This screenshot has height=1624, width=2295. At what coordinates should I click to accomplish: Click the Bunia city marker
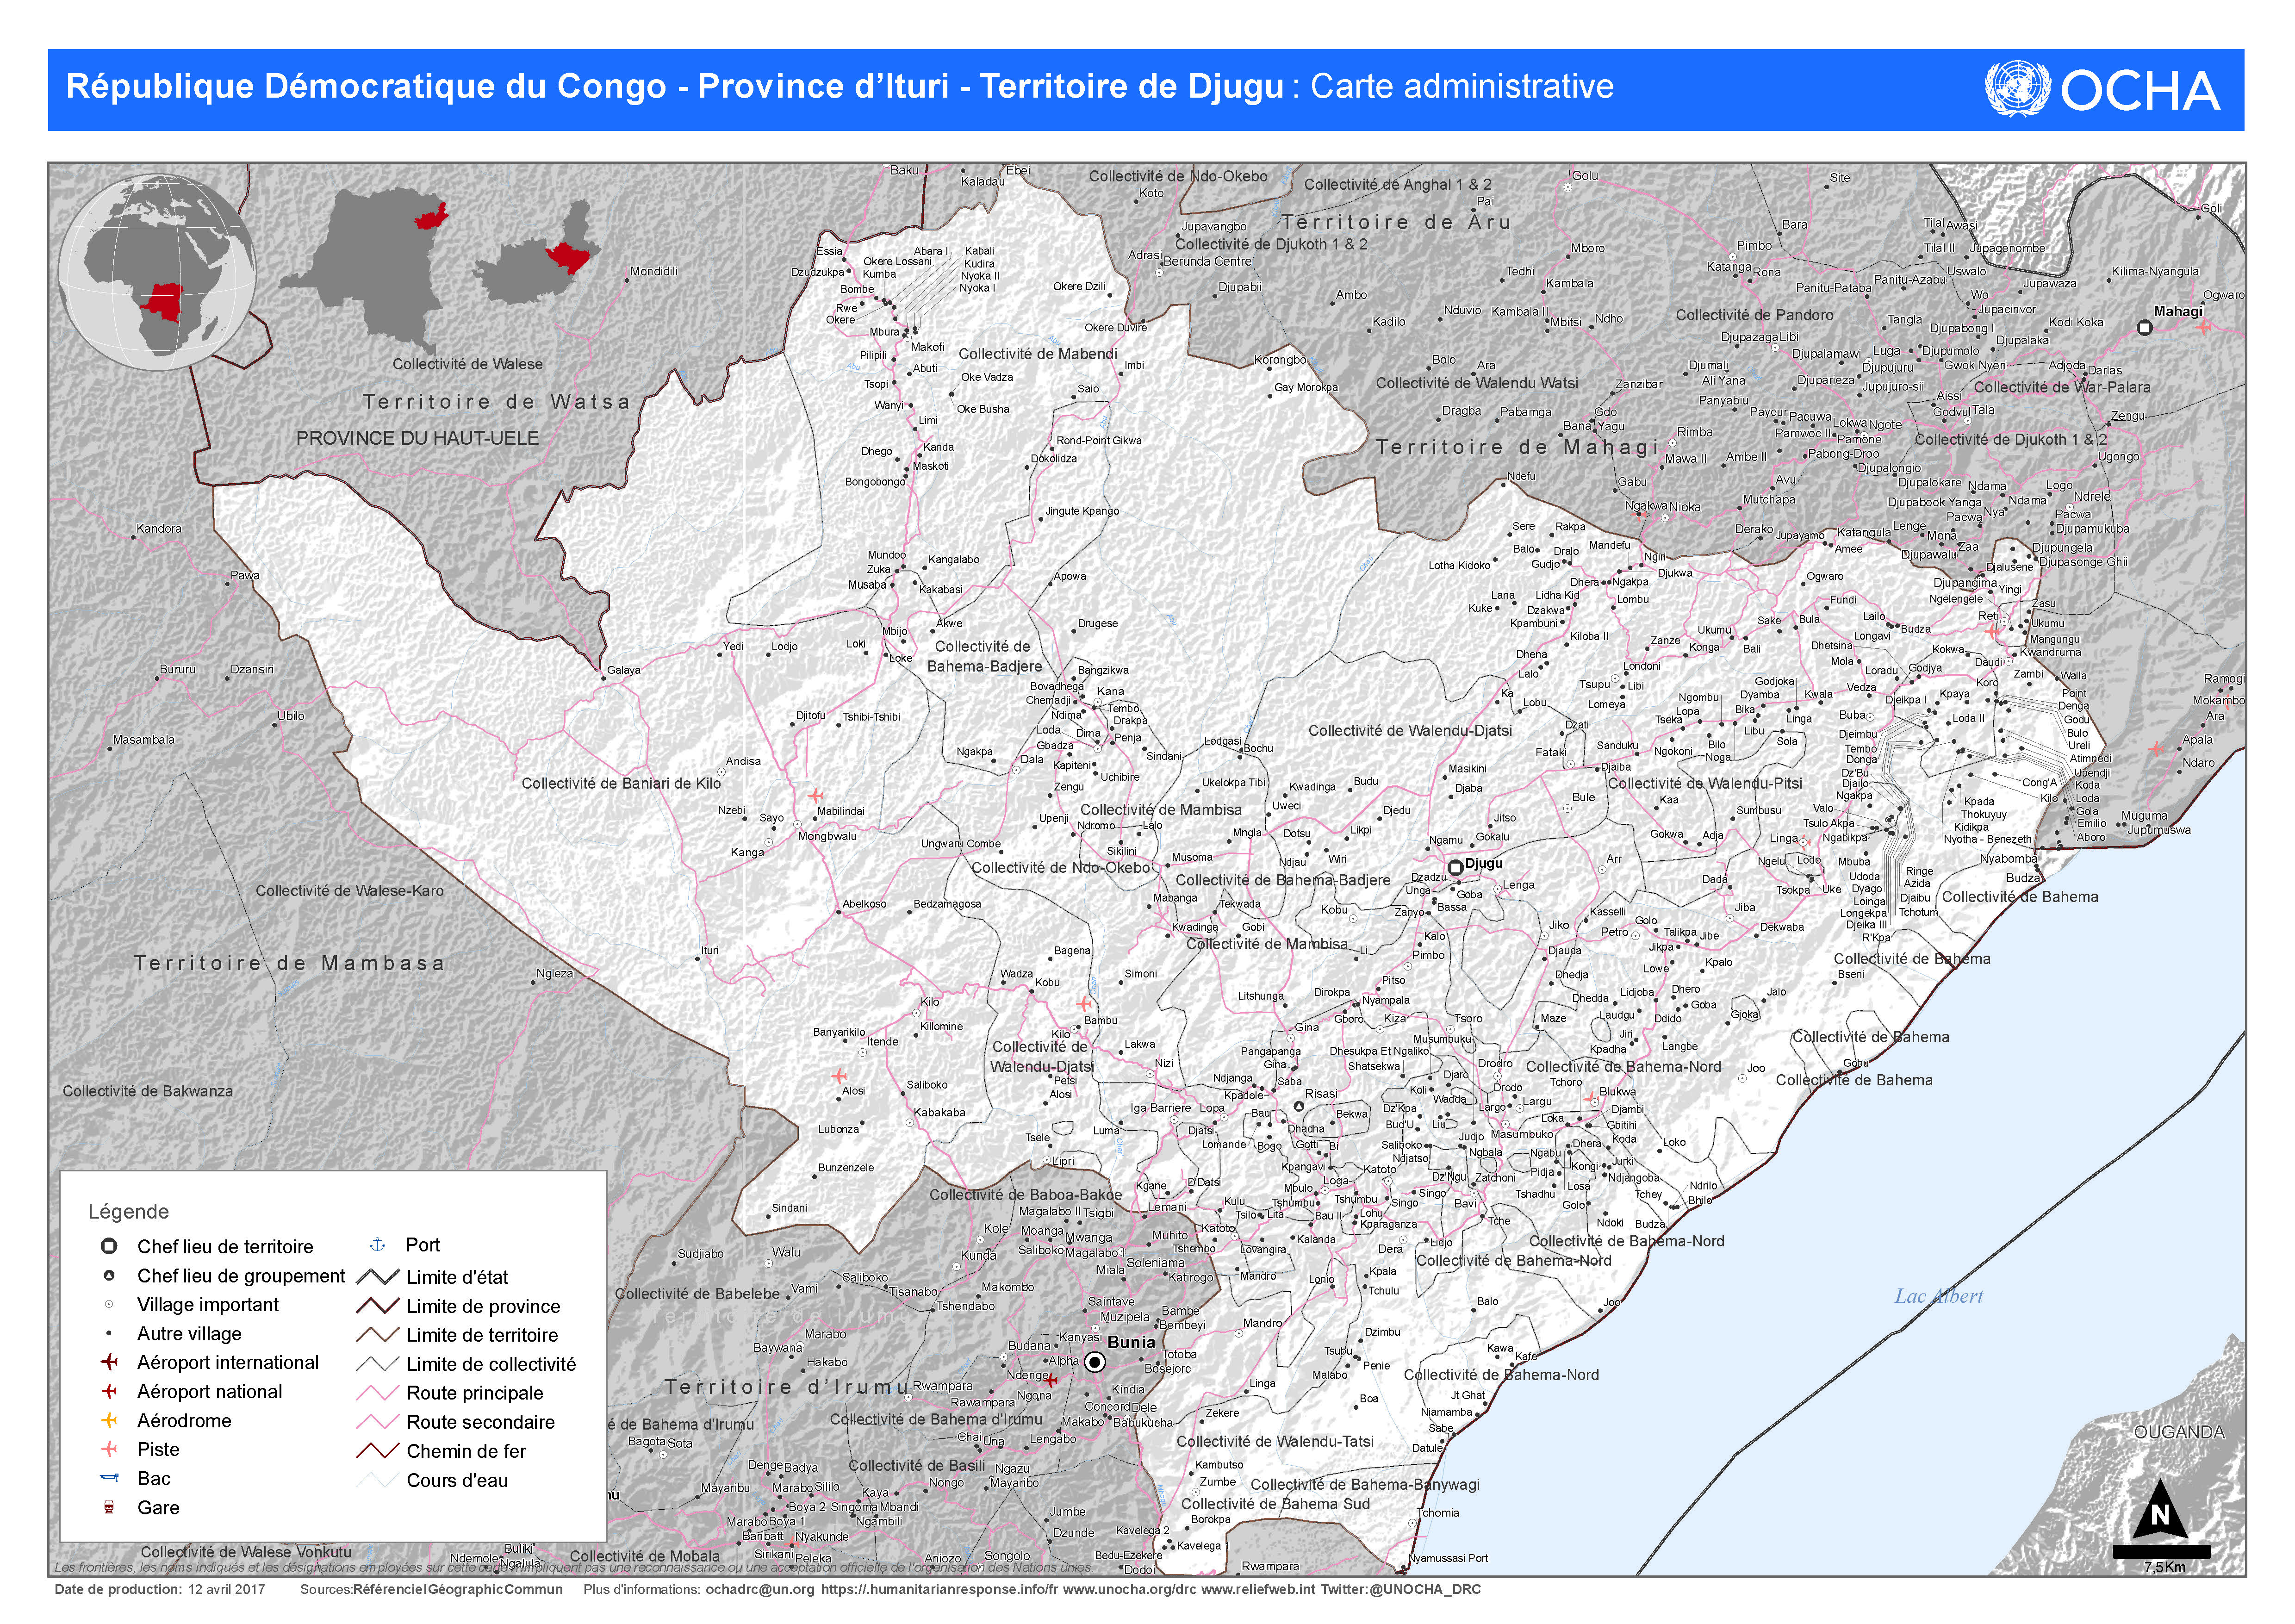point(1095,1362)
